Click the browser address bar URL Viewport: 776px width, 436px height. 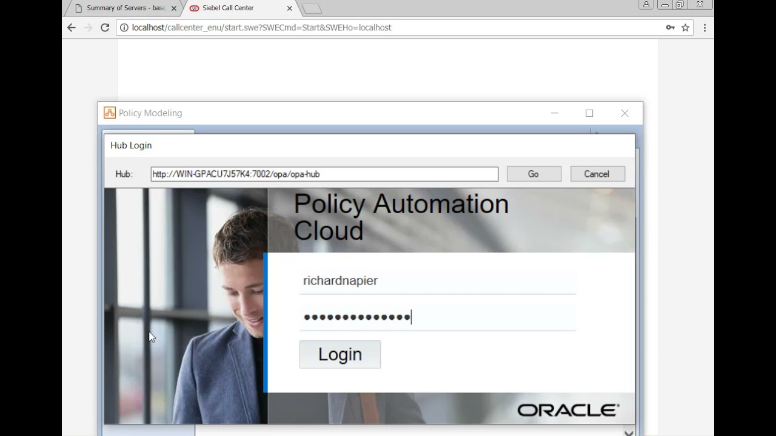pyautogui.click(x=261, y=27)
